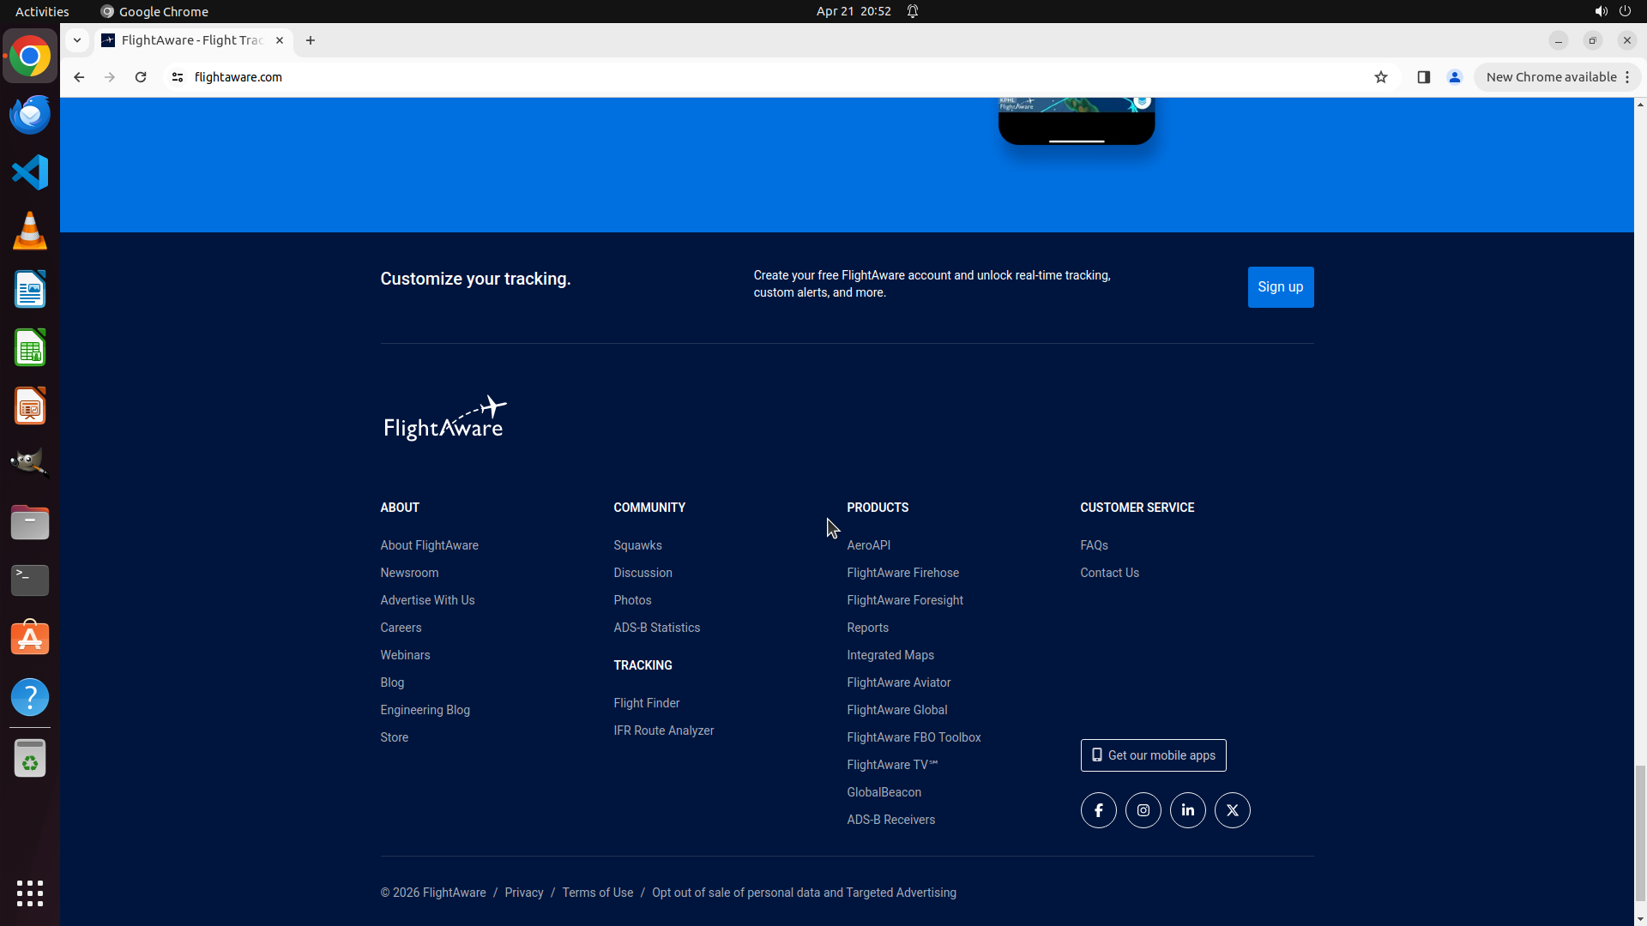Screen dimensions: 1647x926
Task: Open FlightAware Facebook page icon
Action: 1098,810
